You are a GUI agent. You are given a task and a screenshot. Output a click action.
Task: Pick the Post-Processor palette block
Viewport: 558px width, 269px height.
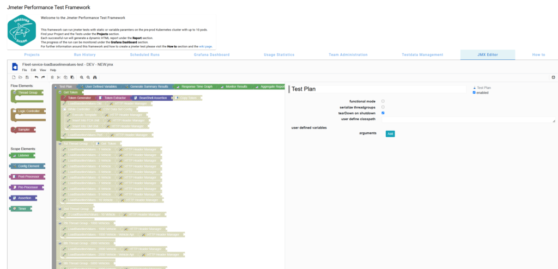tap(28, 177)
